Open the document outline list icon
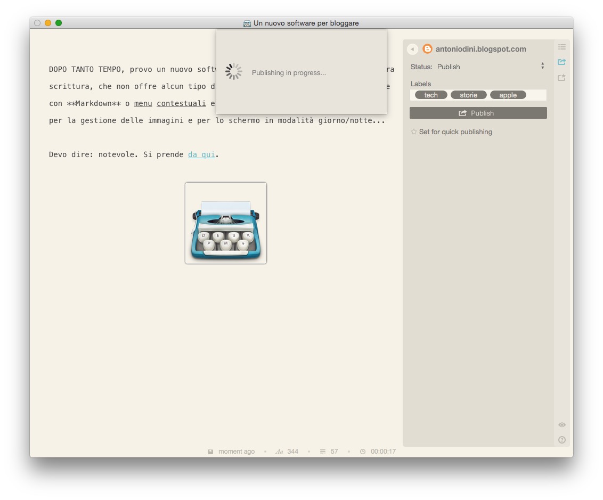The image size is (603, 500). [x=562, y=47]
